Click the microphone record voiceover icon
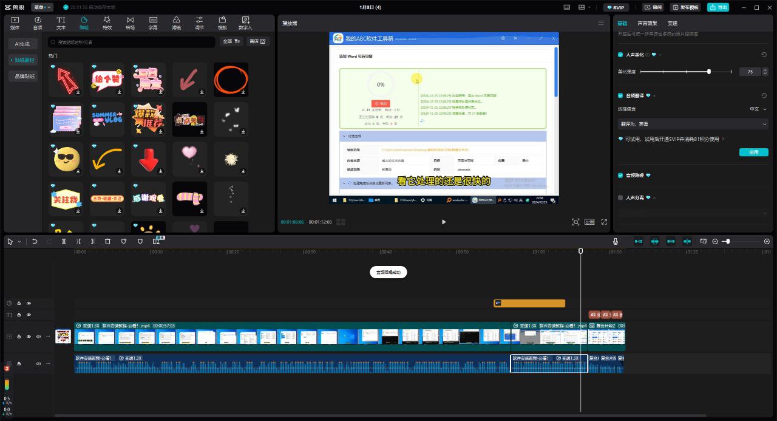This screenshot has width=777, height=421. (616, 241)
